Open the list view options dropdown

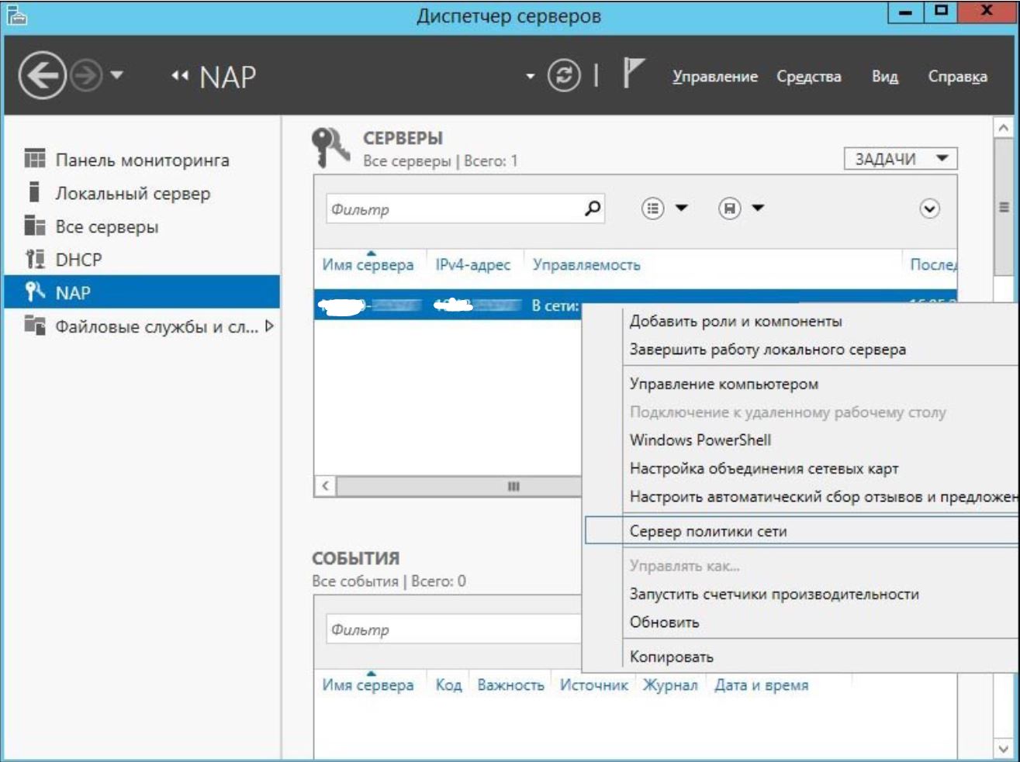665,209
